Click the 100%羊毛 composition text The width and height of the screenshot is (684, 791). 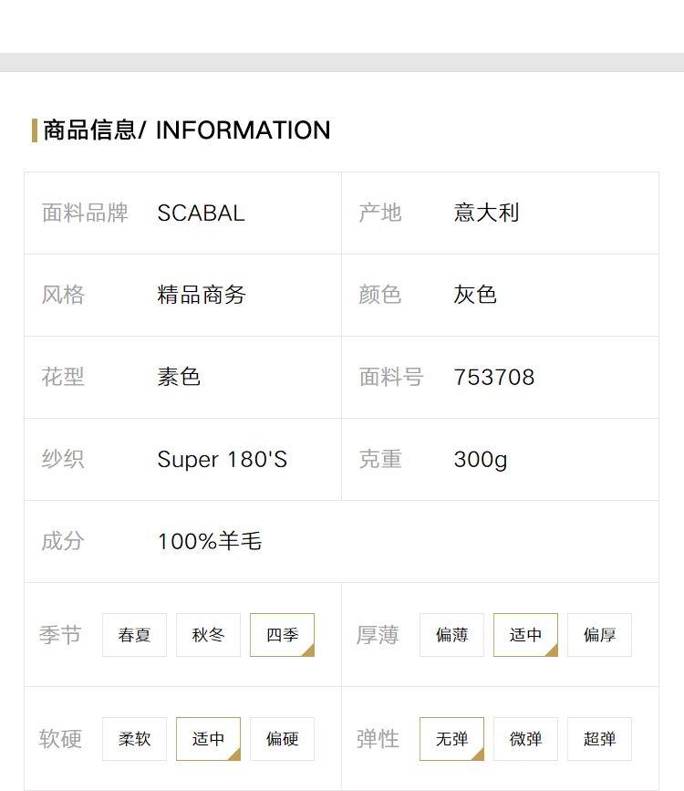(210, 541)
